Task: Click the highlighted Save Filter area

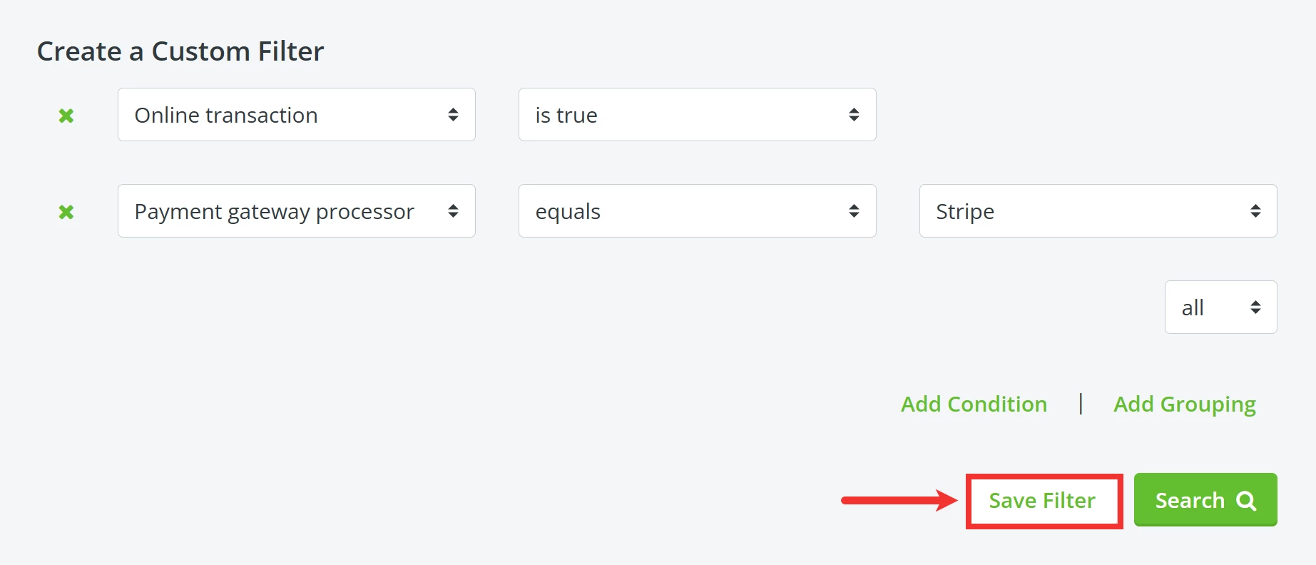Action: pyautogui.click(x=1044, y=500)
